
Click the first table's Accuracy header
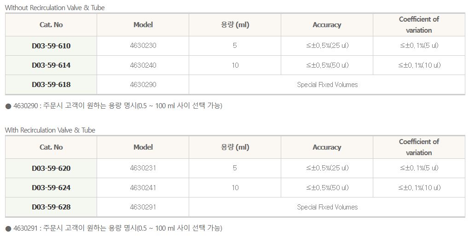coord(327,25)
